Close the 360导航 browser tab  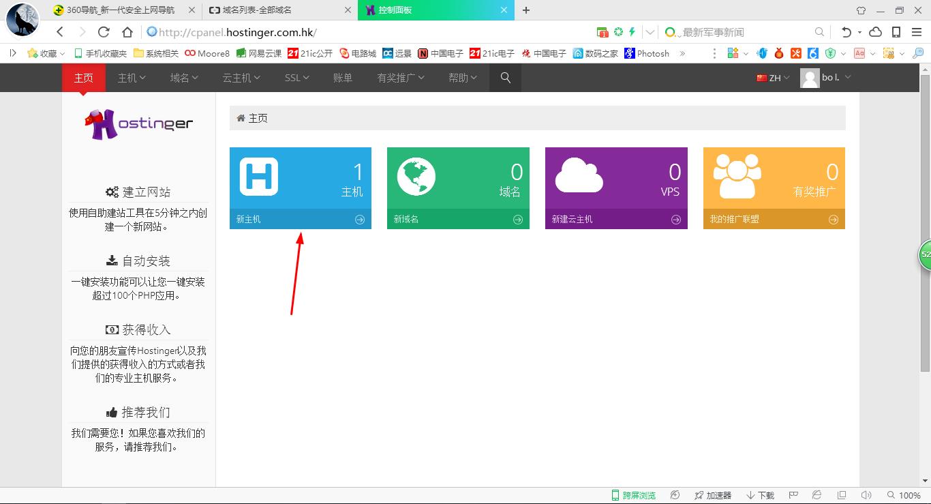coord(192,10)
